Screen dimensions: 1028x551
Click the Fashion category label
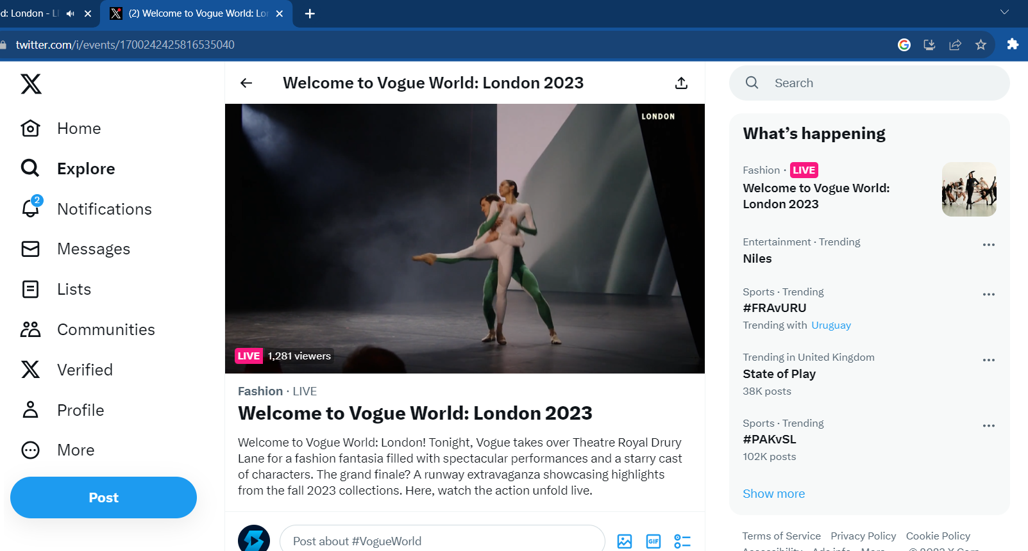point(260,391)
